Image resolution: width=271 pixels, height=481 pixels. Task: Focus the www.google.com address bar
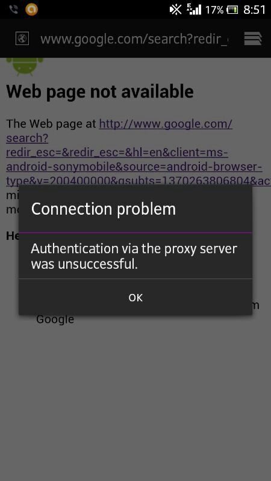pos(134,39)
